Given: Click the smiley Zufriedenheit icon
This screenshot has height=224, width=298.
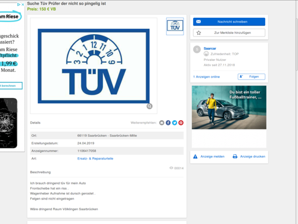Looking at the screenshot, I should tap(206, 54).
